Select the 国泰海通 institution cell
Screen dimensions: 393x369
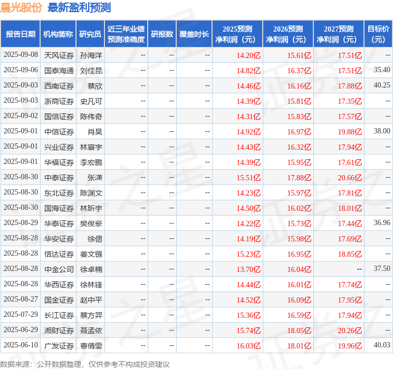[x=59, y=71]
